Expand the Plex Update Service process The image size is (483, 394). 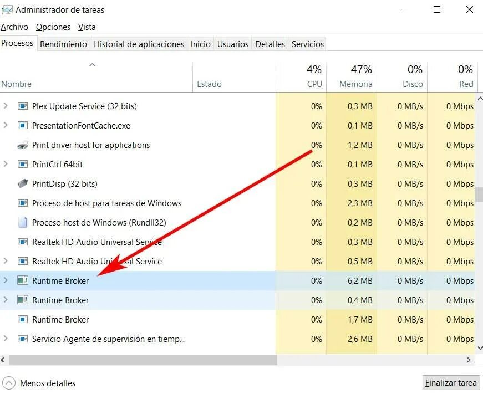point(6,106)
